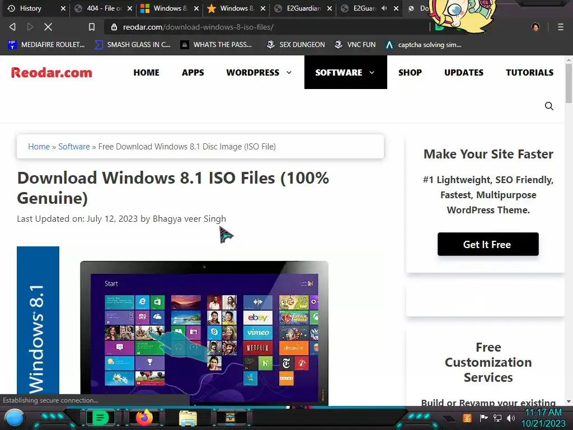573x430 pixels.
Task: Click the Reodar.com site logo
Action: (x=51, y=72)
